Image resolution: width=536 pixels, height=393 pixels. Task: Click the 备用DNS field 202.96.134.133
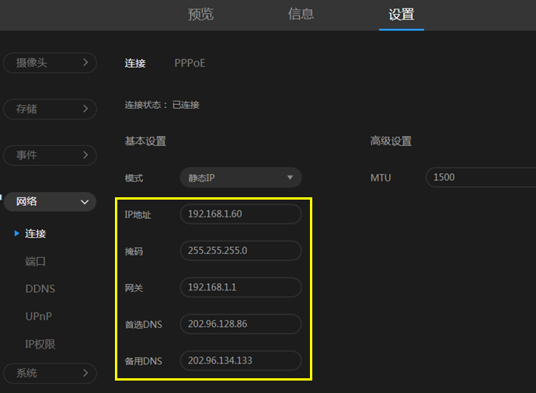tap(241, 360)
